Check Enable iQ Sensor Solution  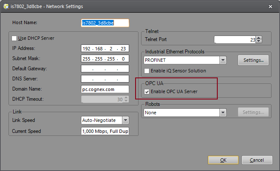(147, 71)
